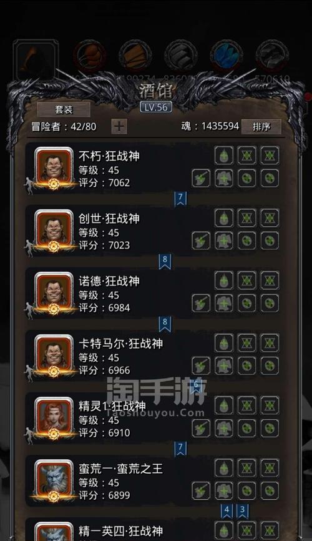Click armor slot of 创世·狂战神
312x541 pixels.
pyautogui.click(x=224, y=241)
